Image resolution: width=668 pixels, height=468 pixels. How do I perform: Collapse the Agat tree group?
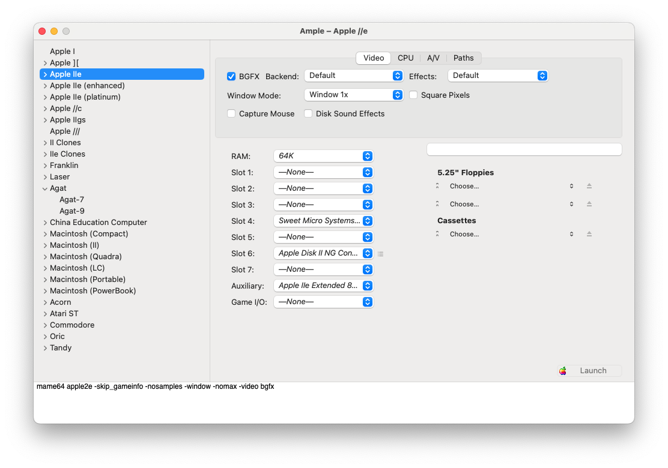point(45,188)
